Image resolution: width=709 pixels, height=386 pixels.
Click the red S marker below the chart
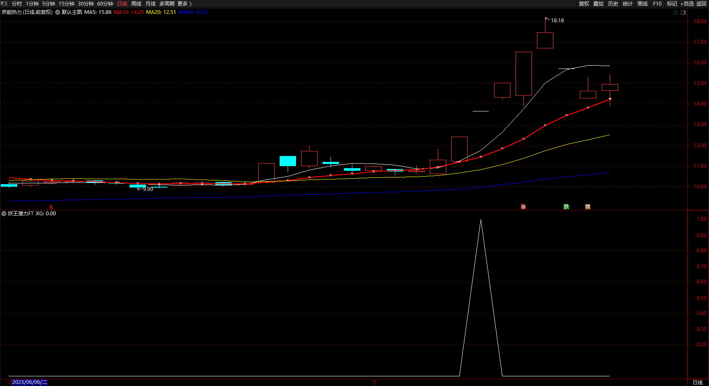pyautogui.click(x=51, y=207)
